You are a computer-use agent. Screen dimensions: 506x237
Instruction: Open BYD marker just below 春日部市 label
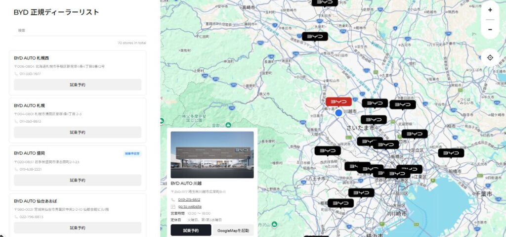click(x=403, y=105)
